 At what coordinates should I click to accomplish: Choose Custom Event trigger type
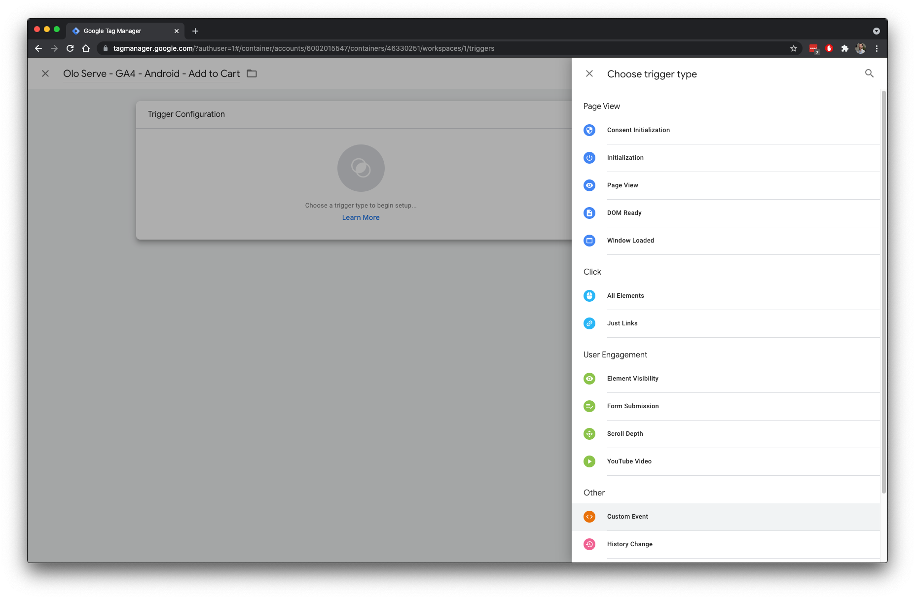click(x=726, y=517)
